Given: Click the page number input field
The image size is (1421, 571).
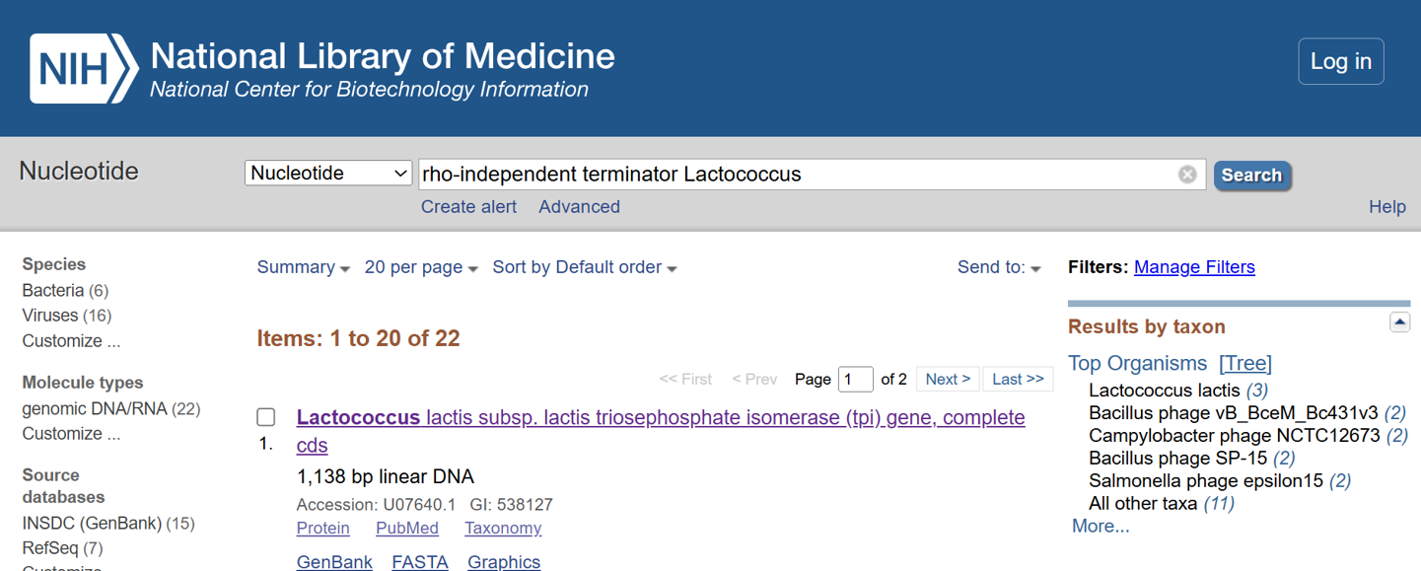Looking at the screenshot, I should click(855, 379).
